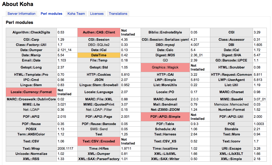The height and width of the screenshot is (165, 272).
Task: Select the Perl modules tab
Action: (51, 14)
